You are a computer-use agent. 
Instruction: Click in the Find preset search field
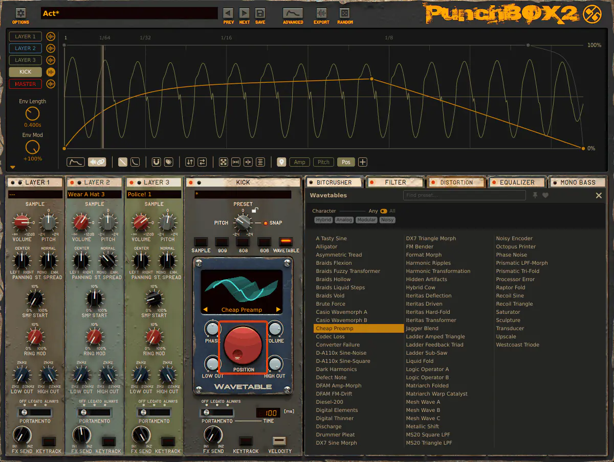[465, 195]
